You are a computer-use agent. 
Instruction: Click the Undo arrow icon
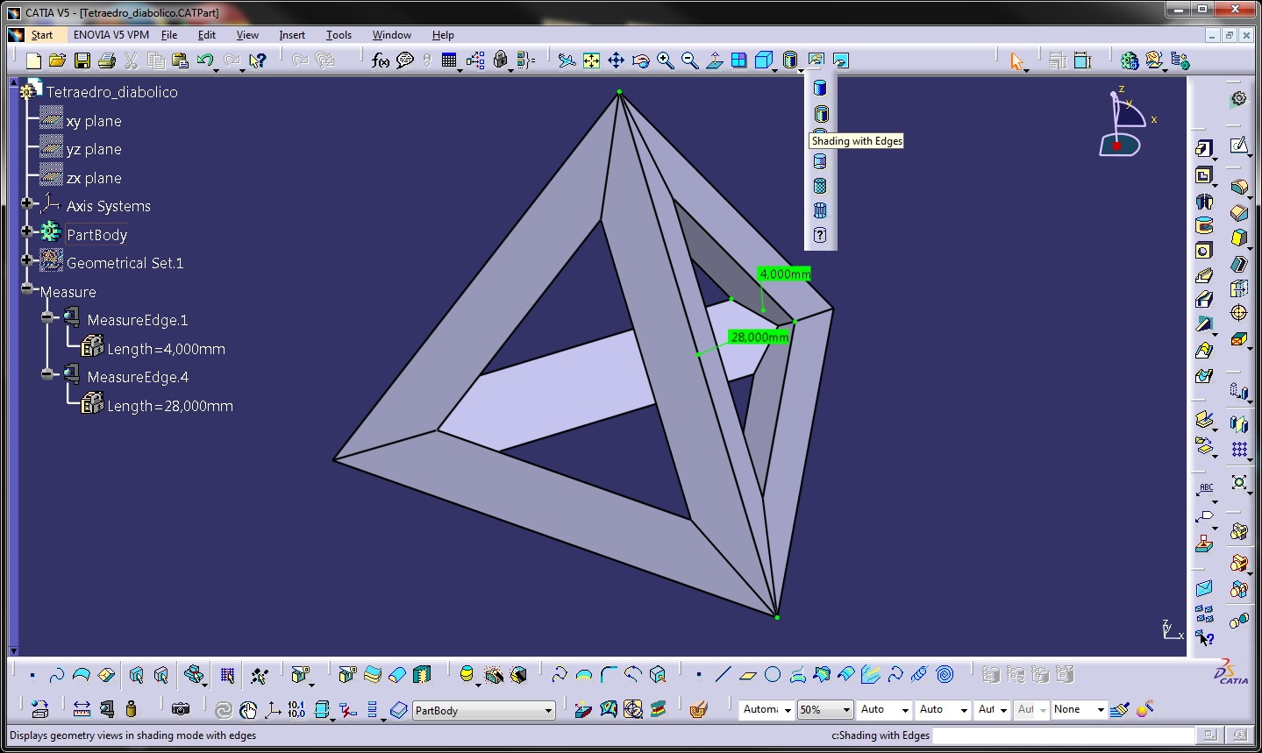point(205,60)
